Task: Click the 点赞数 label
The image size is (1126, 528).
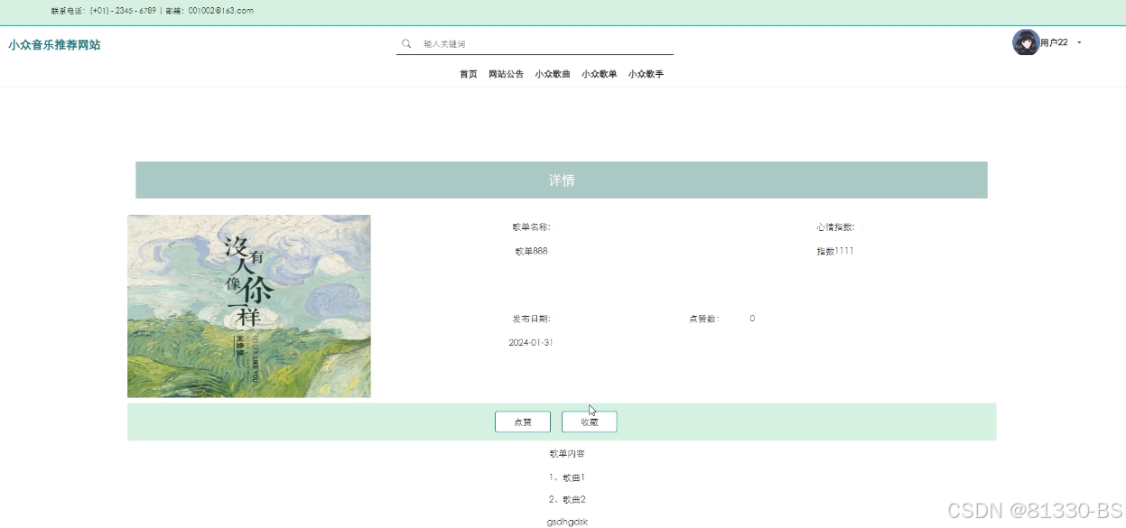Action: 704,319
